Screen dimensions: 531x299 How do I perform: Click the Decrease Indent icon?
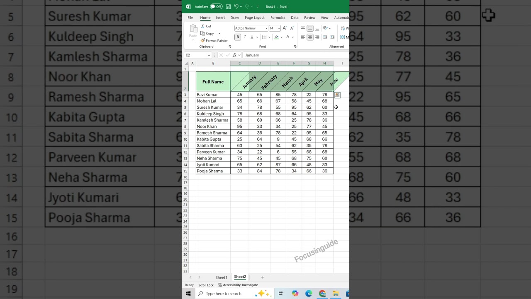click(325, 37)
